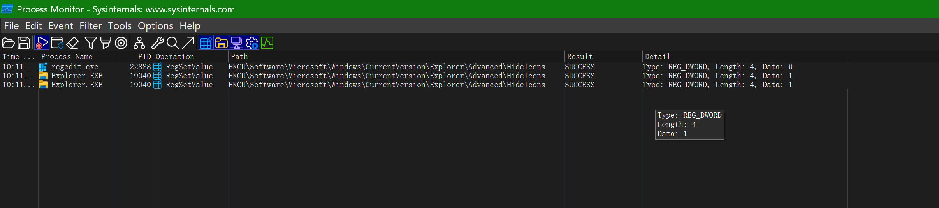Click the Process Name column header
939x208 pixels.
coord(77,56)
